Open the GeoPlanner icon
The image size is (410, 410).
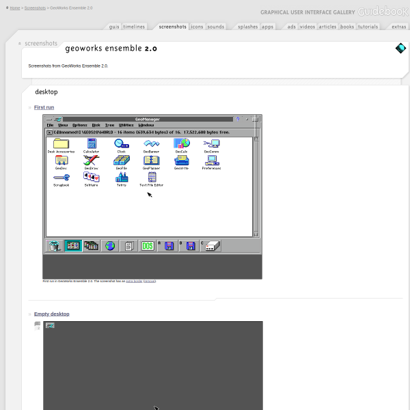151,163
